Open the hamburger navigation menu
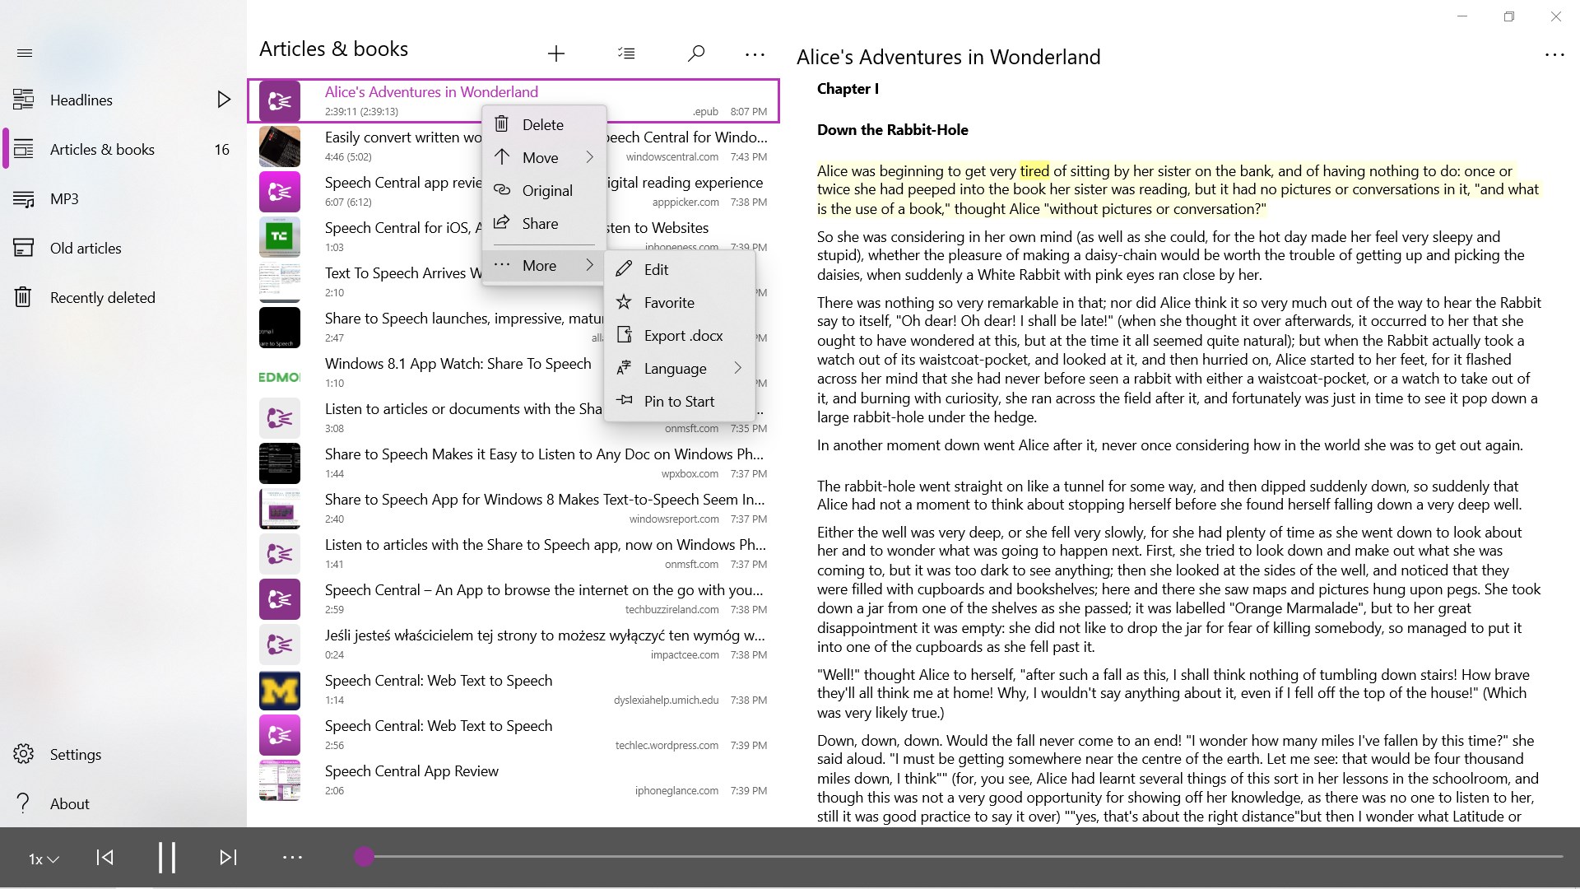Viewport: 1580px width, 889px height. pyautogui.click(x=25, y=53)
